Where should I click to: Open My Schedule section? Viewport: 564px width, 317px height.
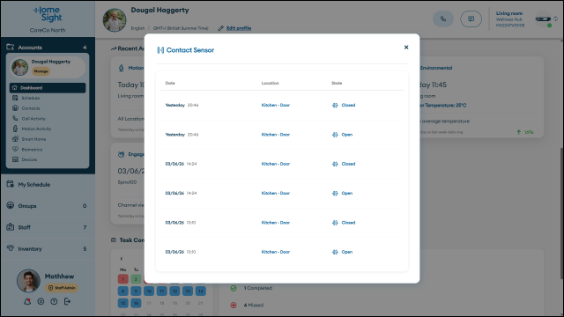(x=48, y=184)
